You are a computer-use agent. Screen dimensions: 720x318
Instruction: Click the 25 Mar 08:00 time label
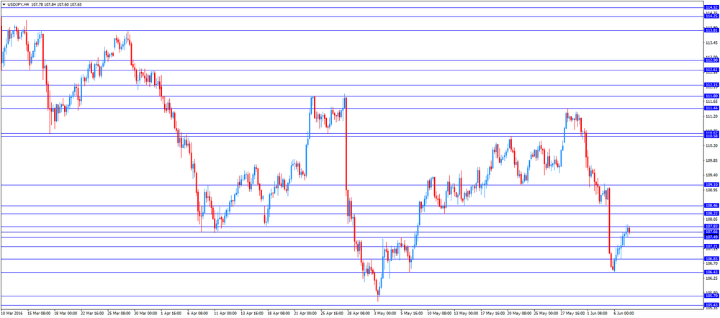119,313
